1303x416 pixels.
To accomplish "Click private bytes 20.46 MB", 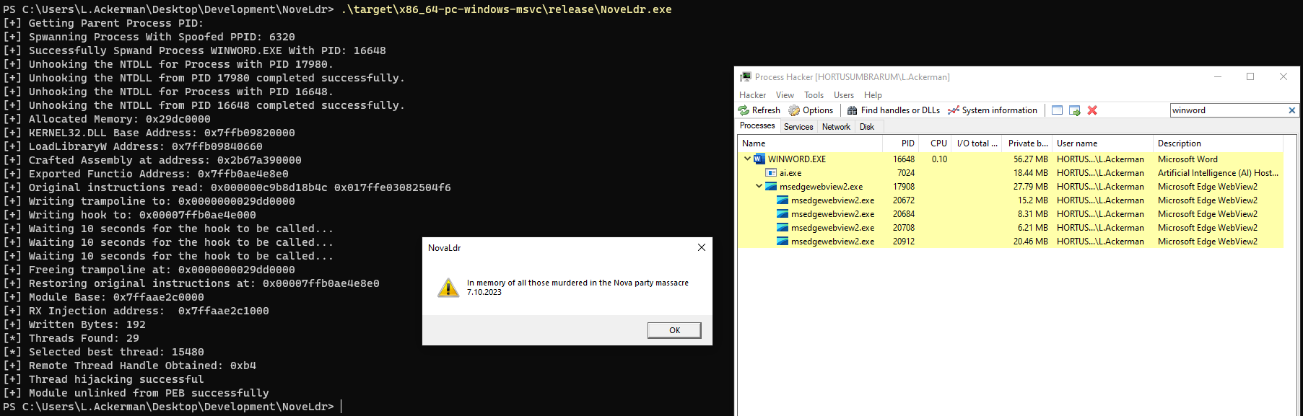I will [1031, 242].
